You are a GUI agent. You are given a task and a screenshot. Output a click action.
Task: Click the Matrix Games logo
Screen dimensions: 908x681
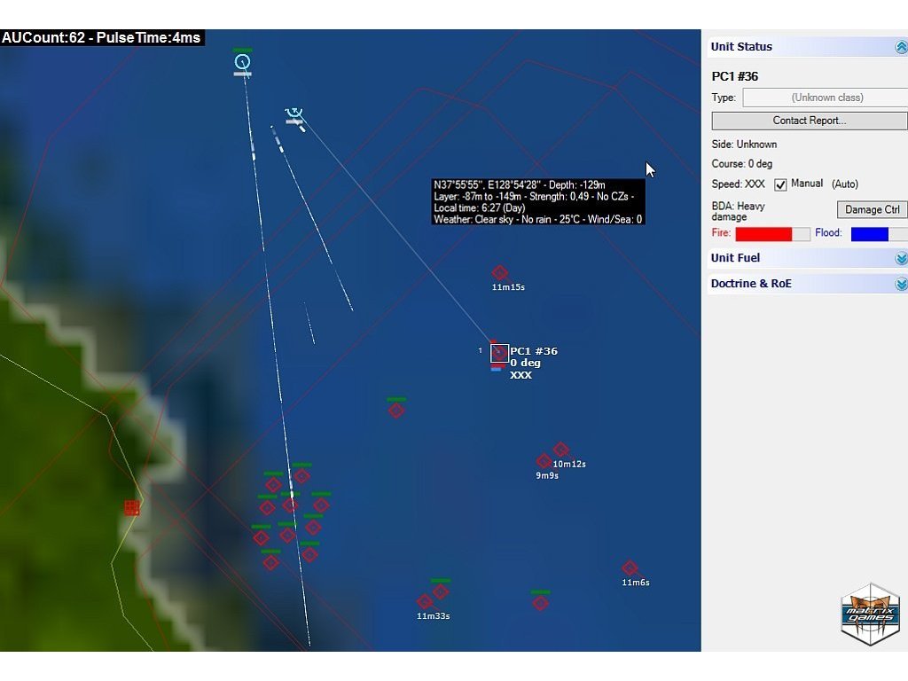pos(870,614)
